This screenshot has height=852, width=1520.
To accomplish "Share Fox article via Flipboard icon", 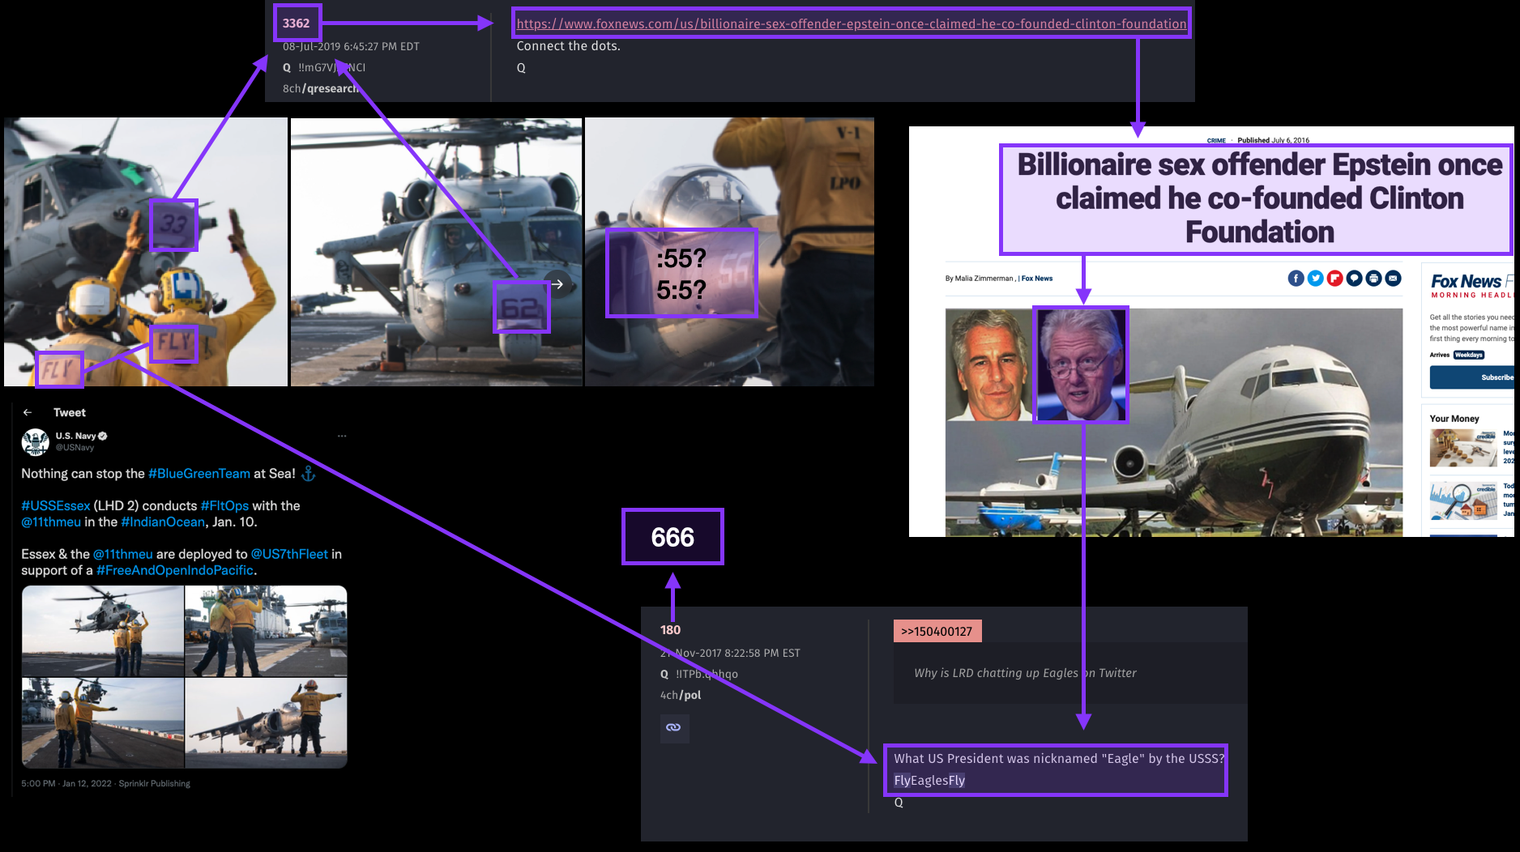I will (1334, 279).
